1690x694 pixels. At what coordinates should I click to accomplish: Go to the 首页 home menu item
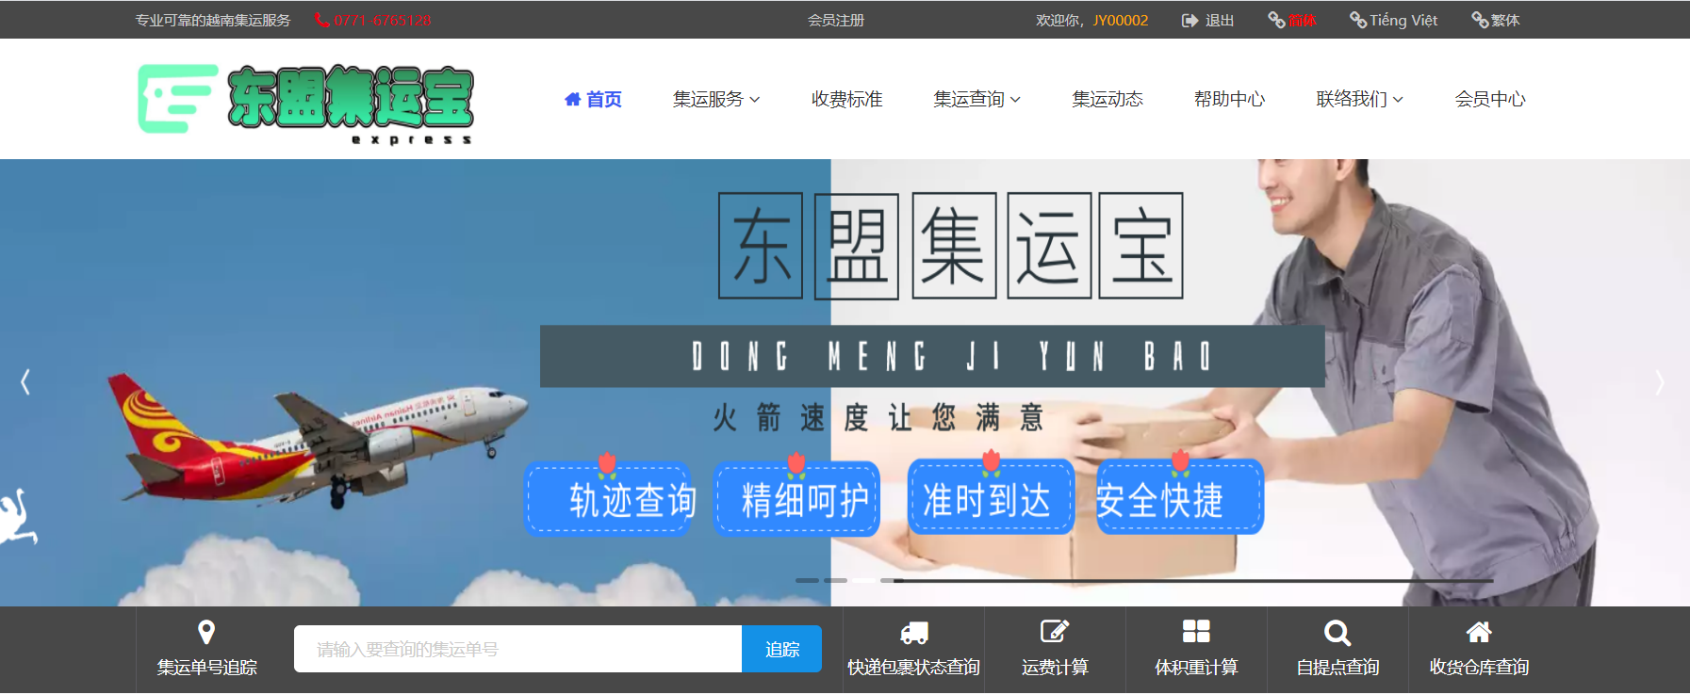point(593,99)
